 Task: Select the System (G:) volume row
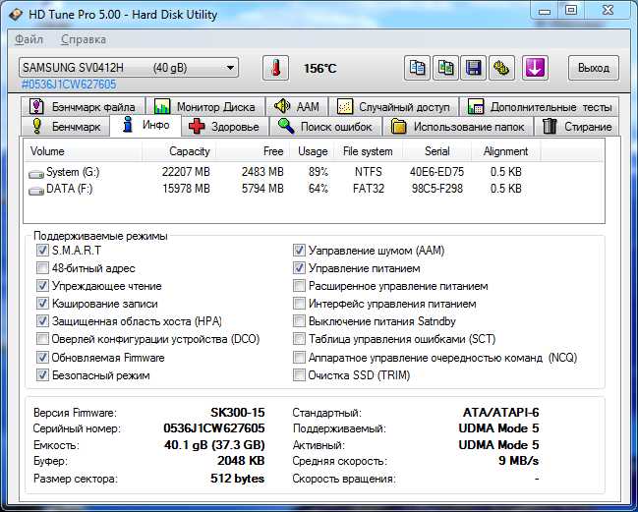314,172
